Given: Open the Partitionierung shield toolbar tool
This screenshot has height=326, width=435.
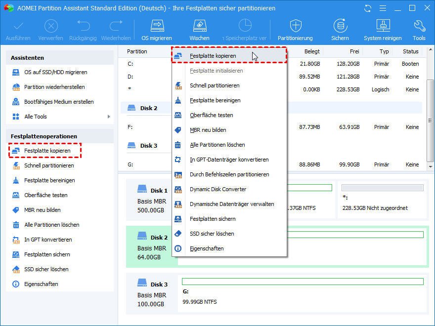Looking at the screenshot, I should click(x=295, y=30).
